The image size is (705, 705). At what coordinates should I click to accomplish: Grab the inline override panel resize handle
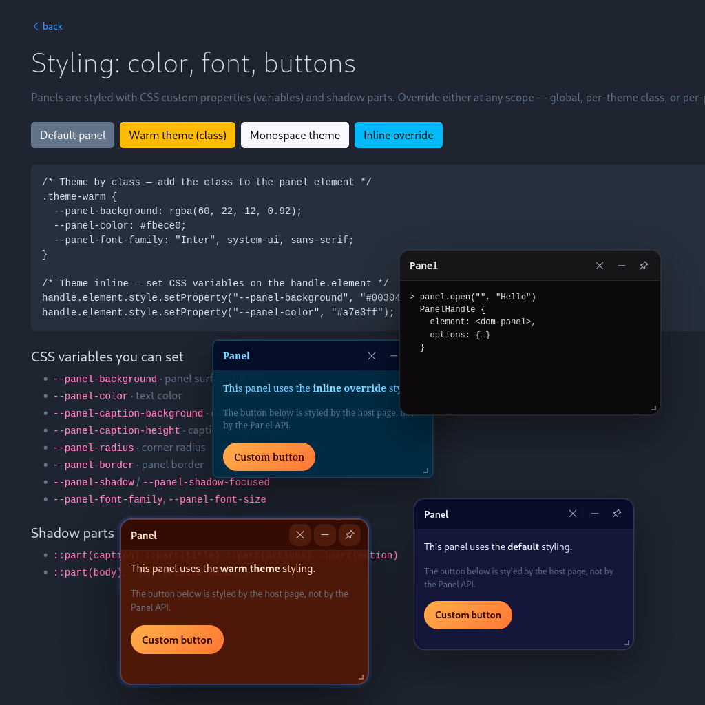click(x=425, y=471)
